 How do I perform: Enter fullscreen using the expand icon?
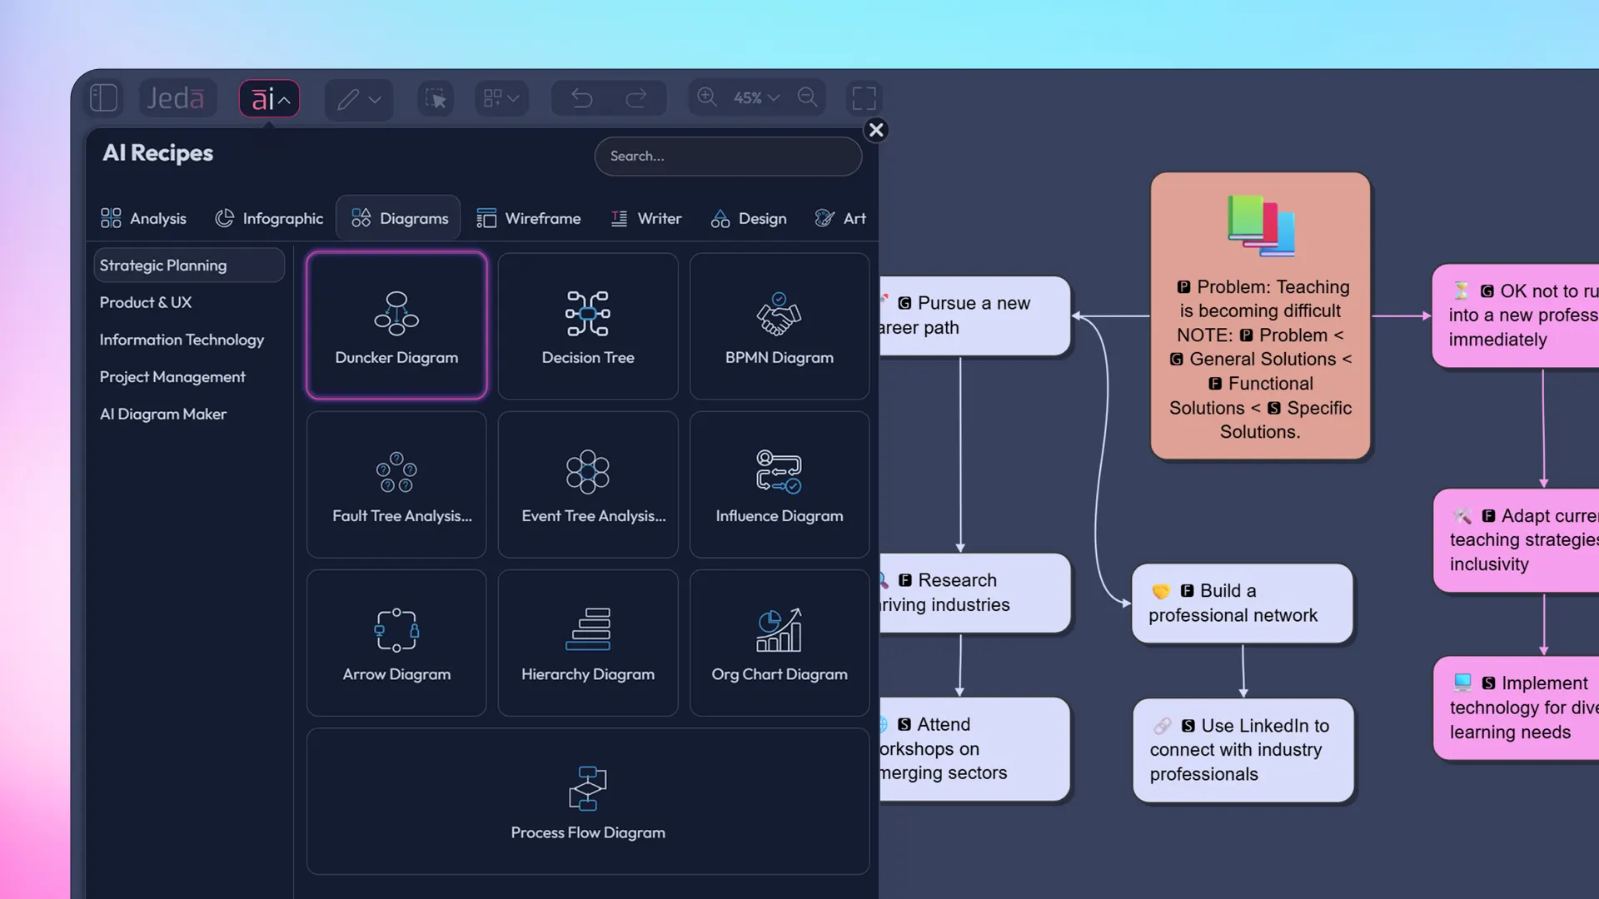click(864, 97)
